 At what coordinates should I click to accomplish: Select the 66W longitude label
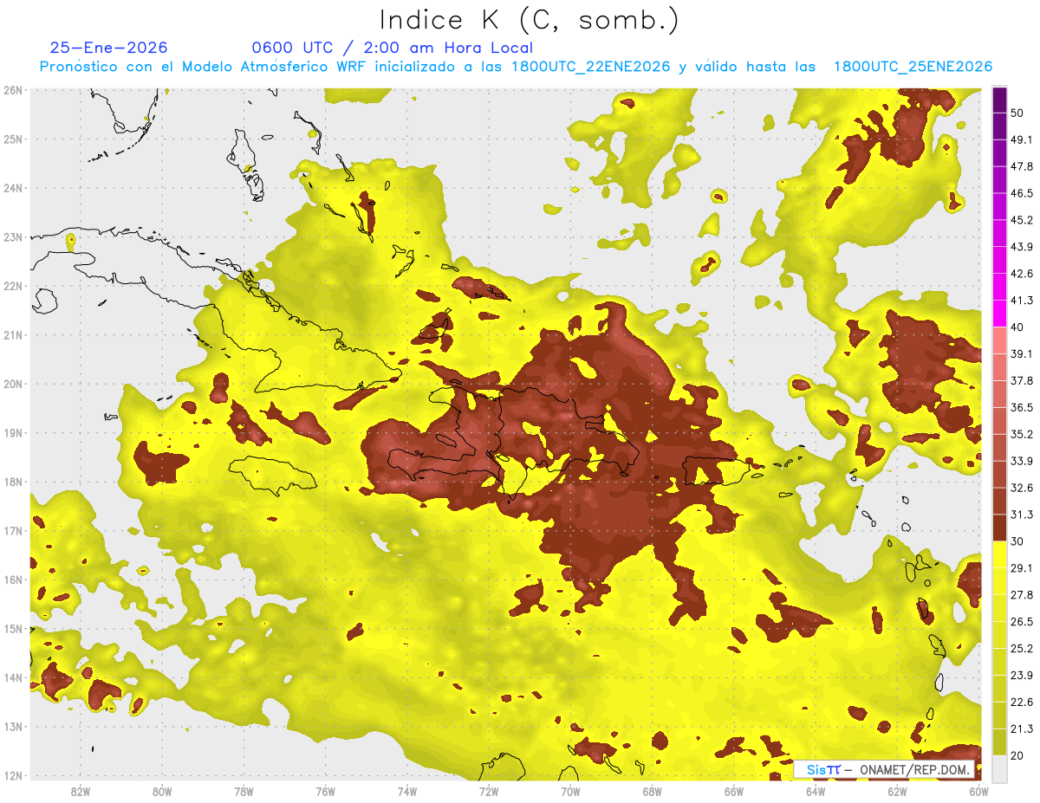click(x=734, y=792)
